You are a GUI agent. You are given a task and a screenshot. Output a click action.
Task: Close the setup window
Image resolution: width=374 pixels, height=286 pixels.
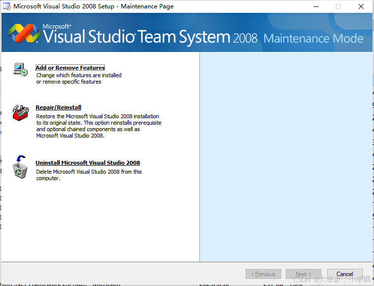tap(361, 6)
